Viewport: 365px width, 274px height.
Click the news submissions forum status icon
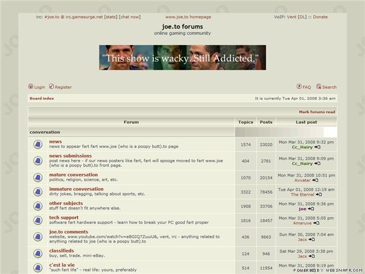[x=38, y=161]
